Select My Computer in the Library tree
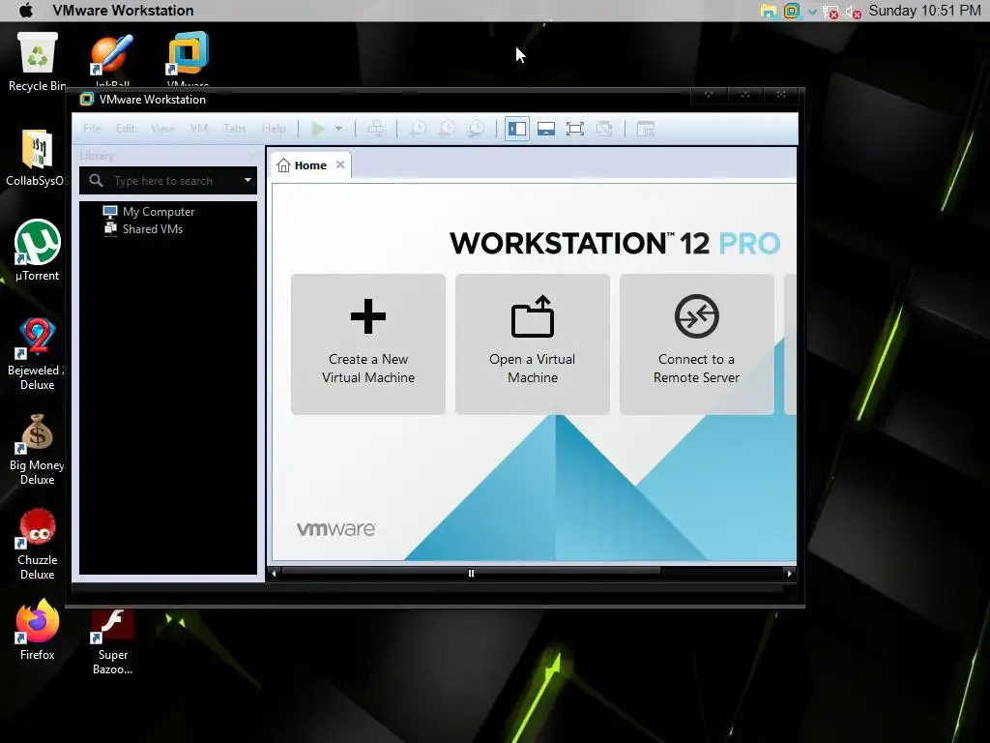Image resolution: width=990 pixels, height=743 pixels. pyautogui.click(x=149, y=212)
